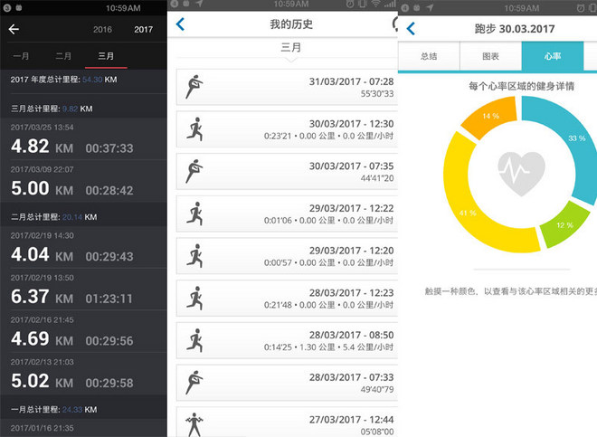Tap the cycling icon for 28/03/2017 - 07:33
Viewport: 597px width, 437px height.
194,383
